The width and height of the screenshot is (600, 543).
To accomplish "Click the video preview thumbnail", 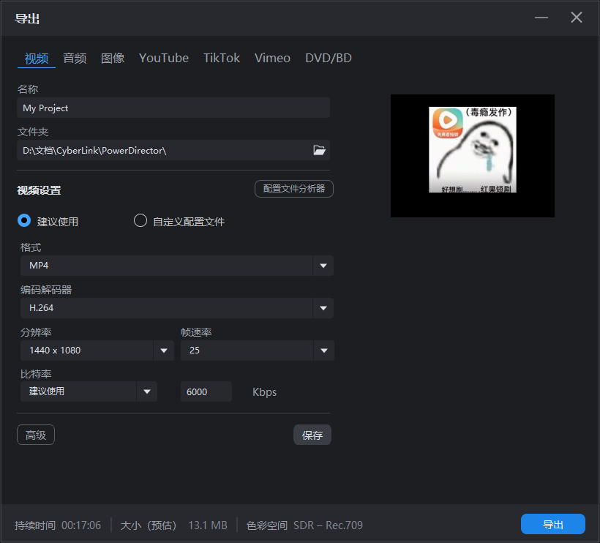I will (x=472, y=156).
